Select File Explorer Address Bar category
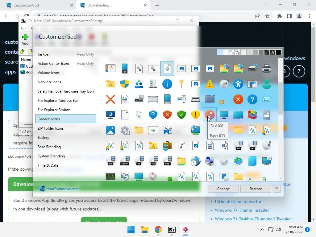Viewport: 316px width, 237px height. coord(66,101)
